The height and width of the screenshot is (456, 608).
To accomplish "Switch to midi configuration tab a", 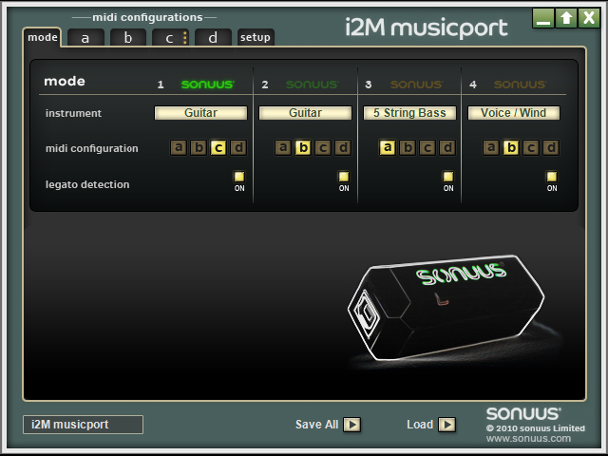I will pyautogui.click(x=85, y=38).
